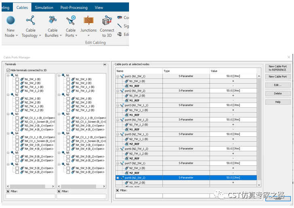Click the connector icon beside Co… in ribbon
The width and height of the screenshot is (294, 208).
coord(120,17)
